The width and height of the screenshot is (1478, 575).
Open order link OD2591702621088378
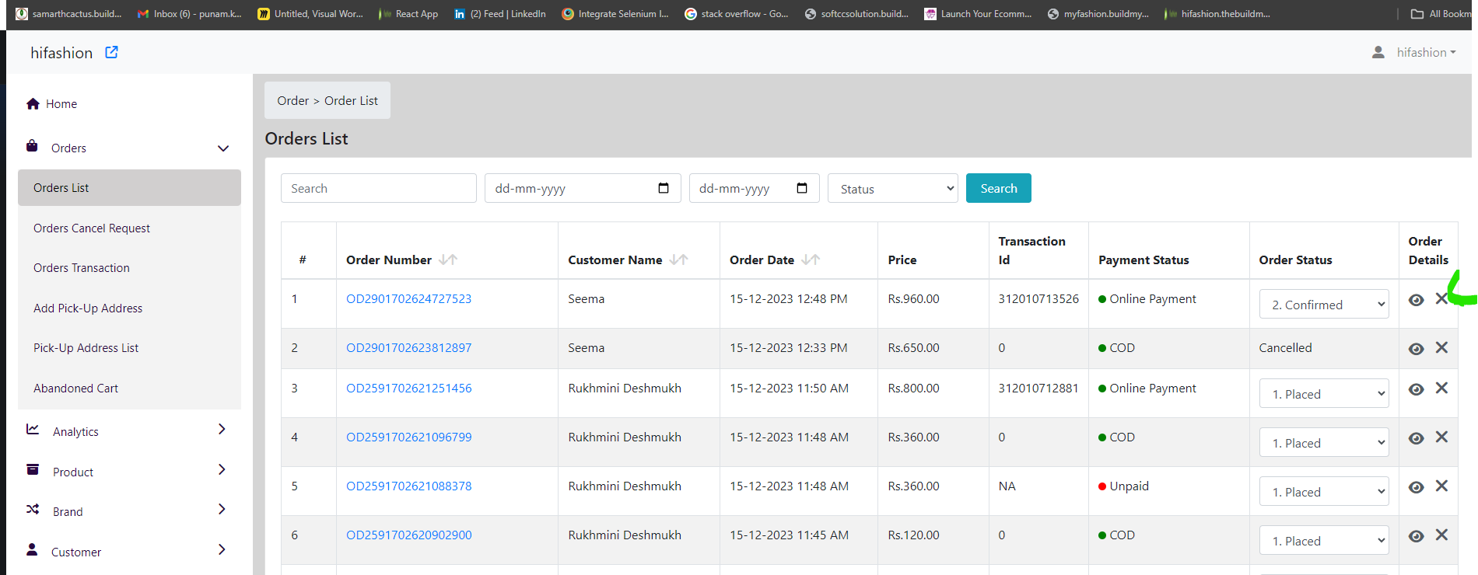point(409,486)
